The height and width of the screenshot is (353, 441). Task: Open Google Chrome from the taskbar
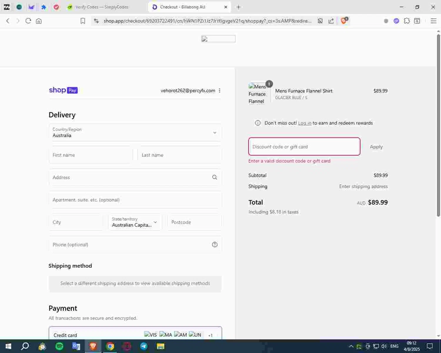click(x=110, y=346)
